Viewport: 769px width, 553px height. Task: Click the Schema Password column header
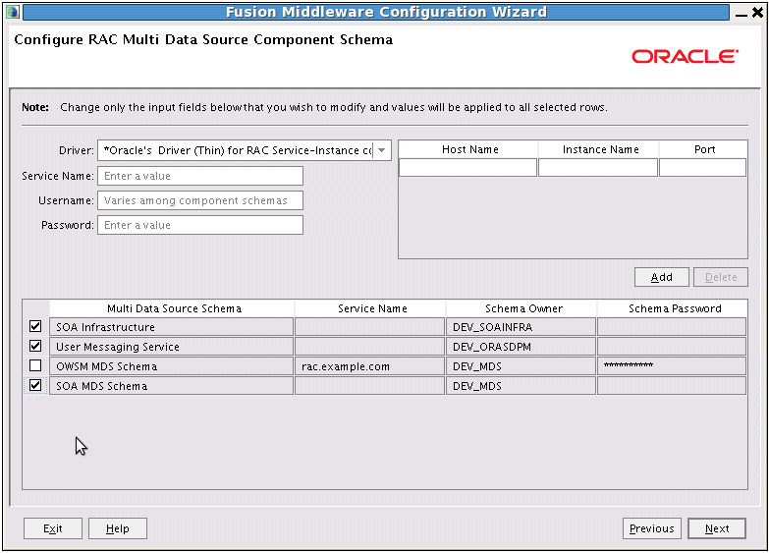[673, 308]
